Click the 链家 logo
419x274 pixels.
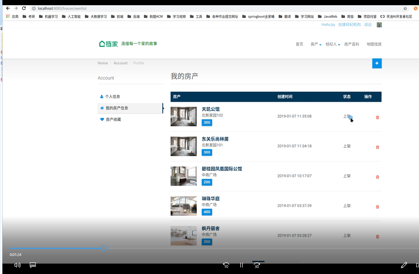click(109, 44)
